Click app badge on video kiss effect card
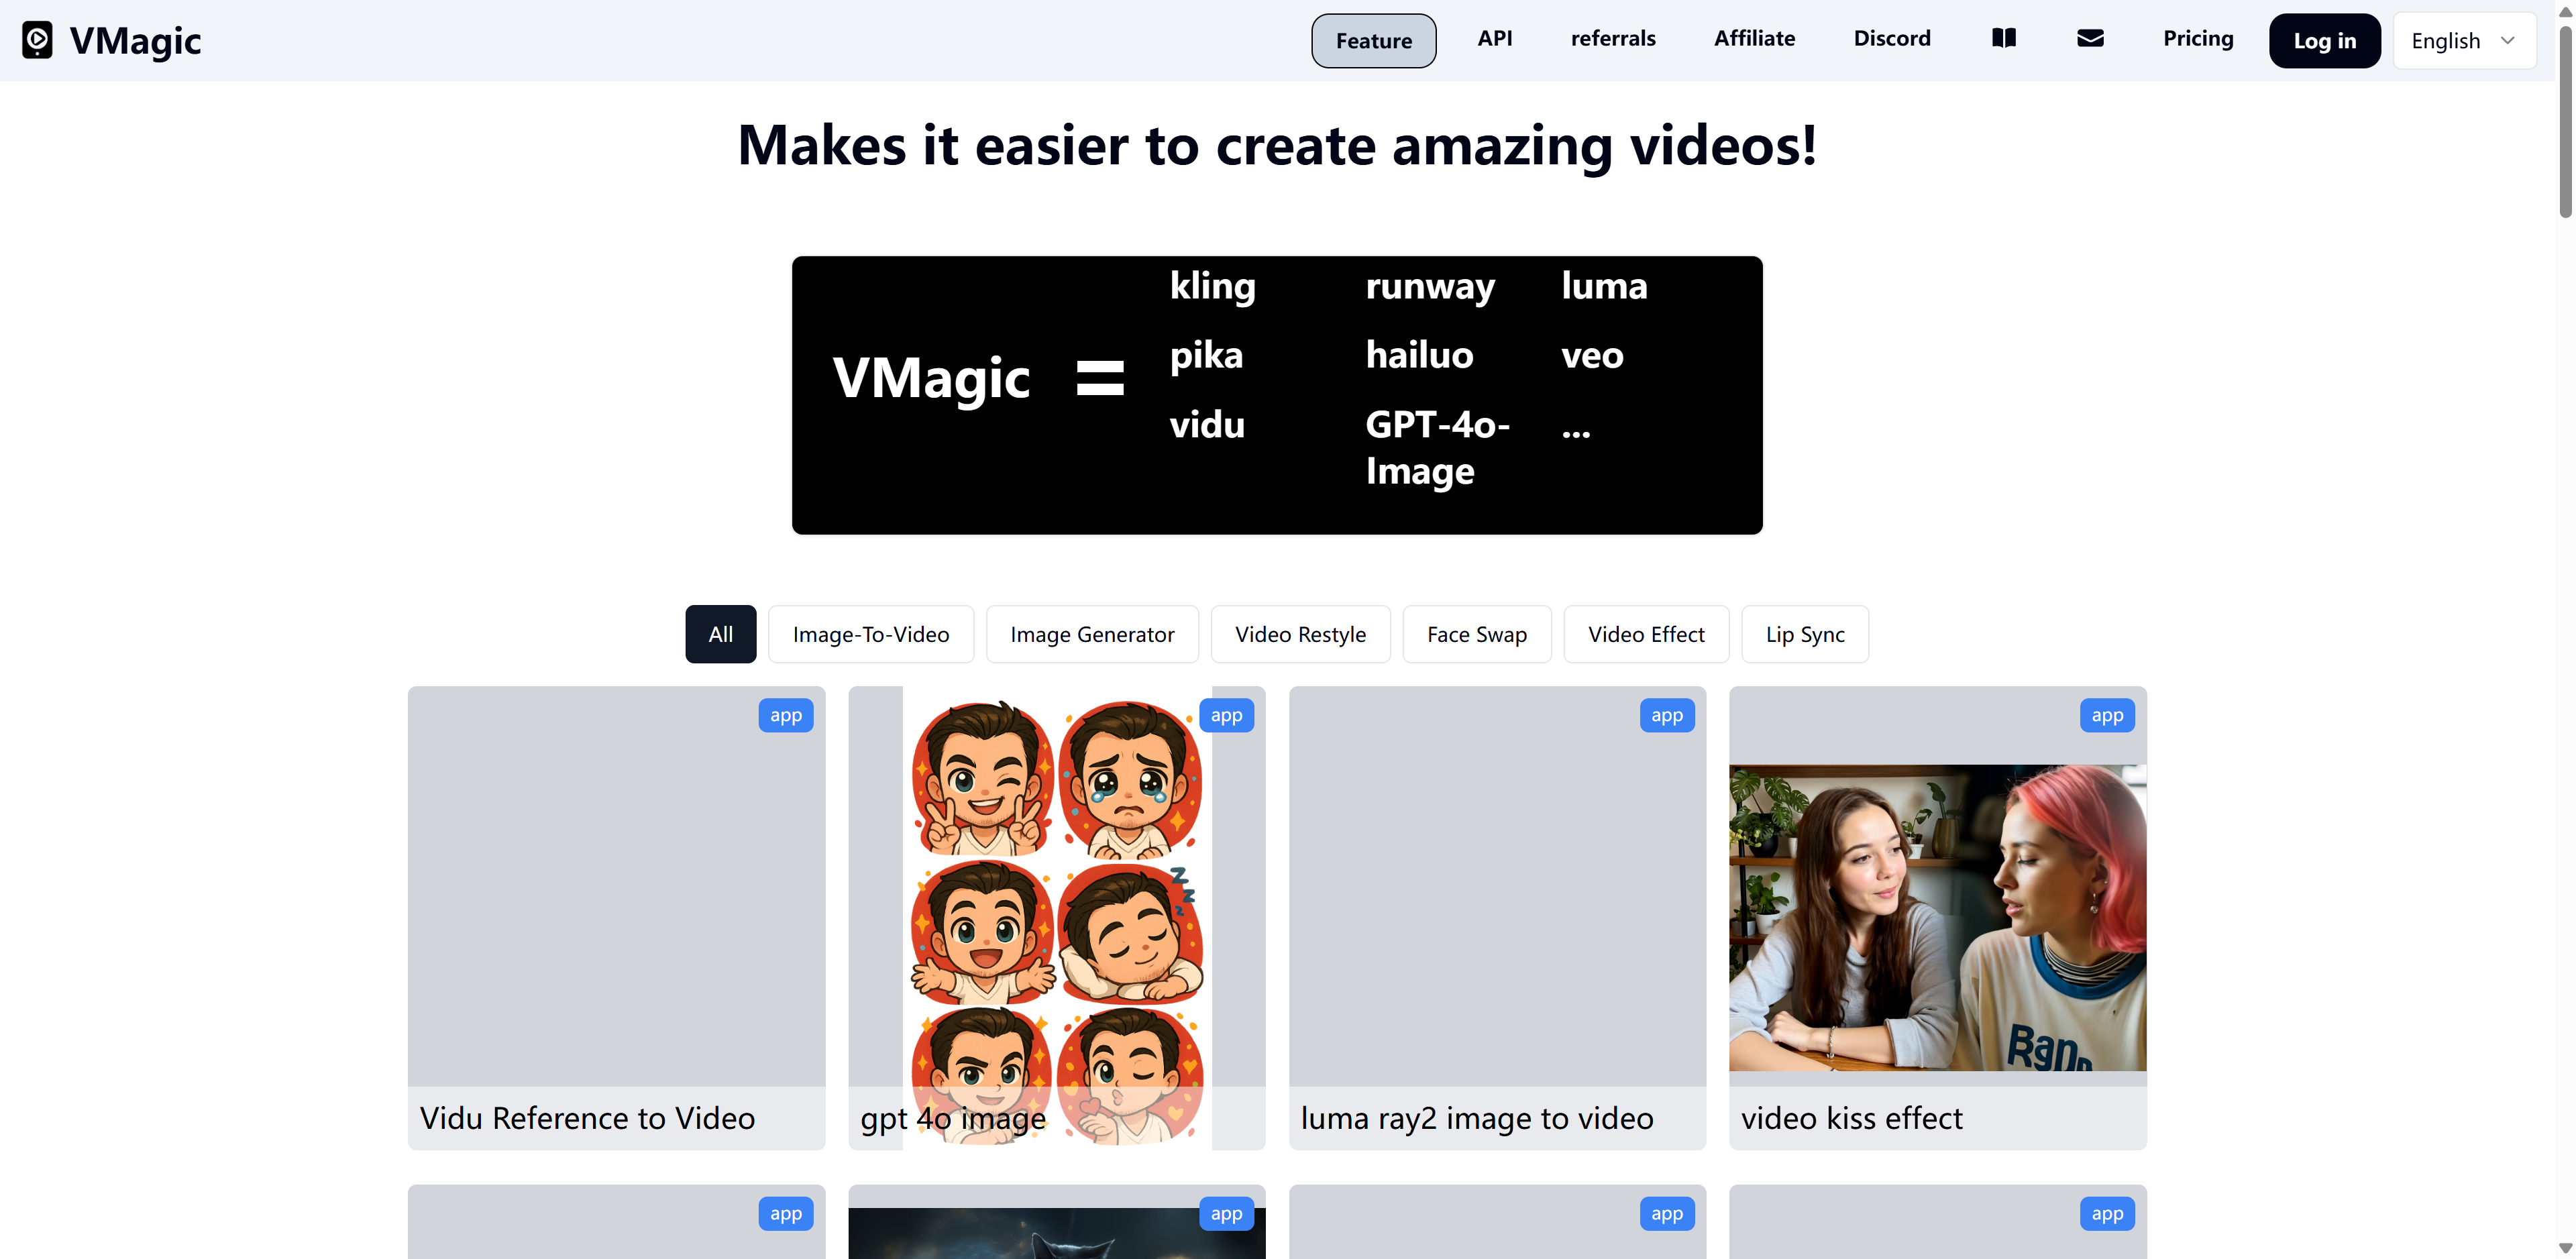2576x1259 pixels. click(2107, 715)
